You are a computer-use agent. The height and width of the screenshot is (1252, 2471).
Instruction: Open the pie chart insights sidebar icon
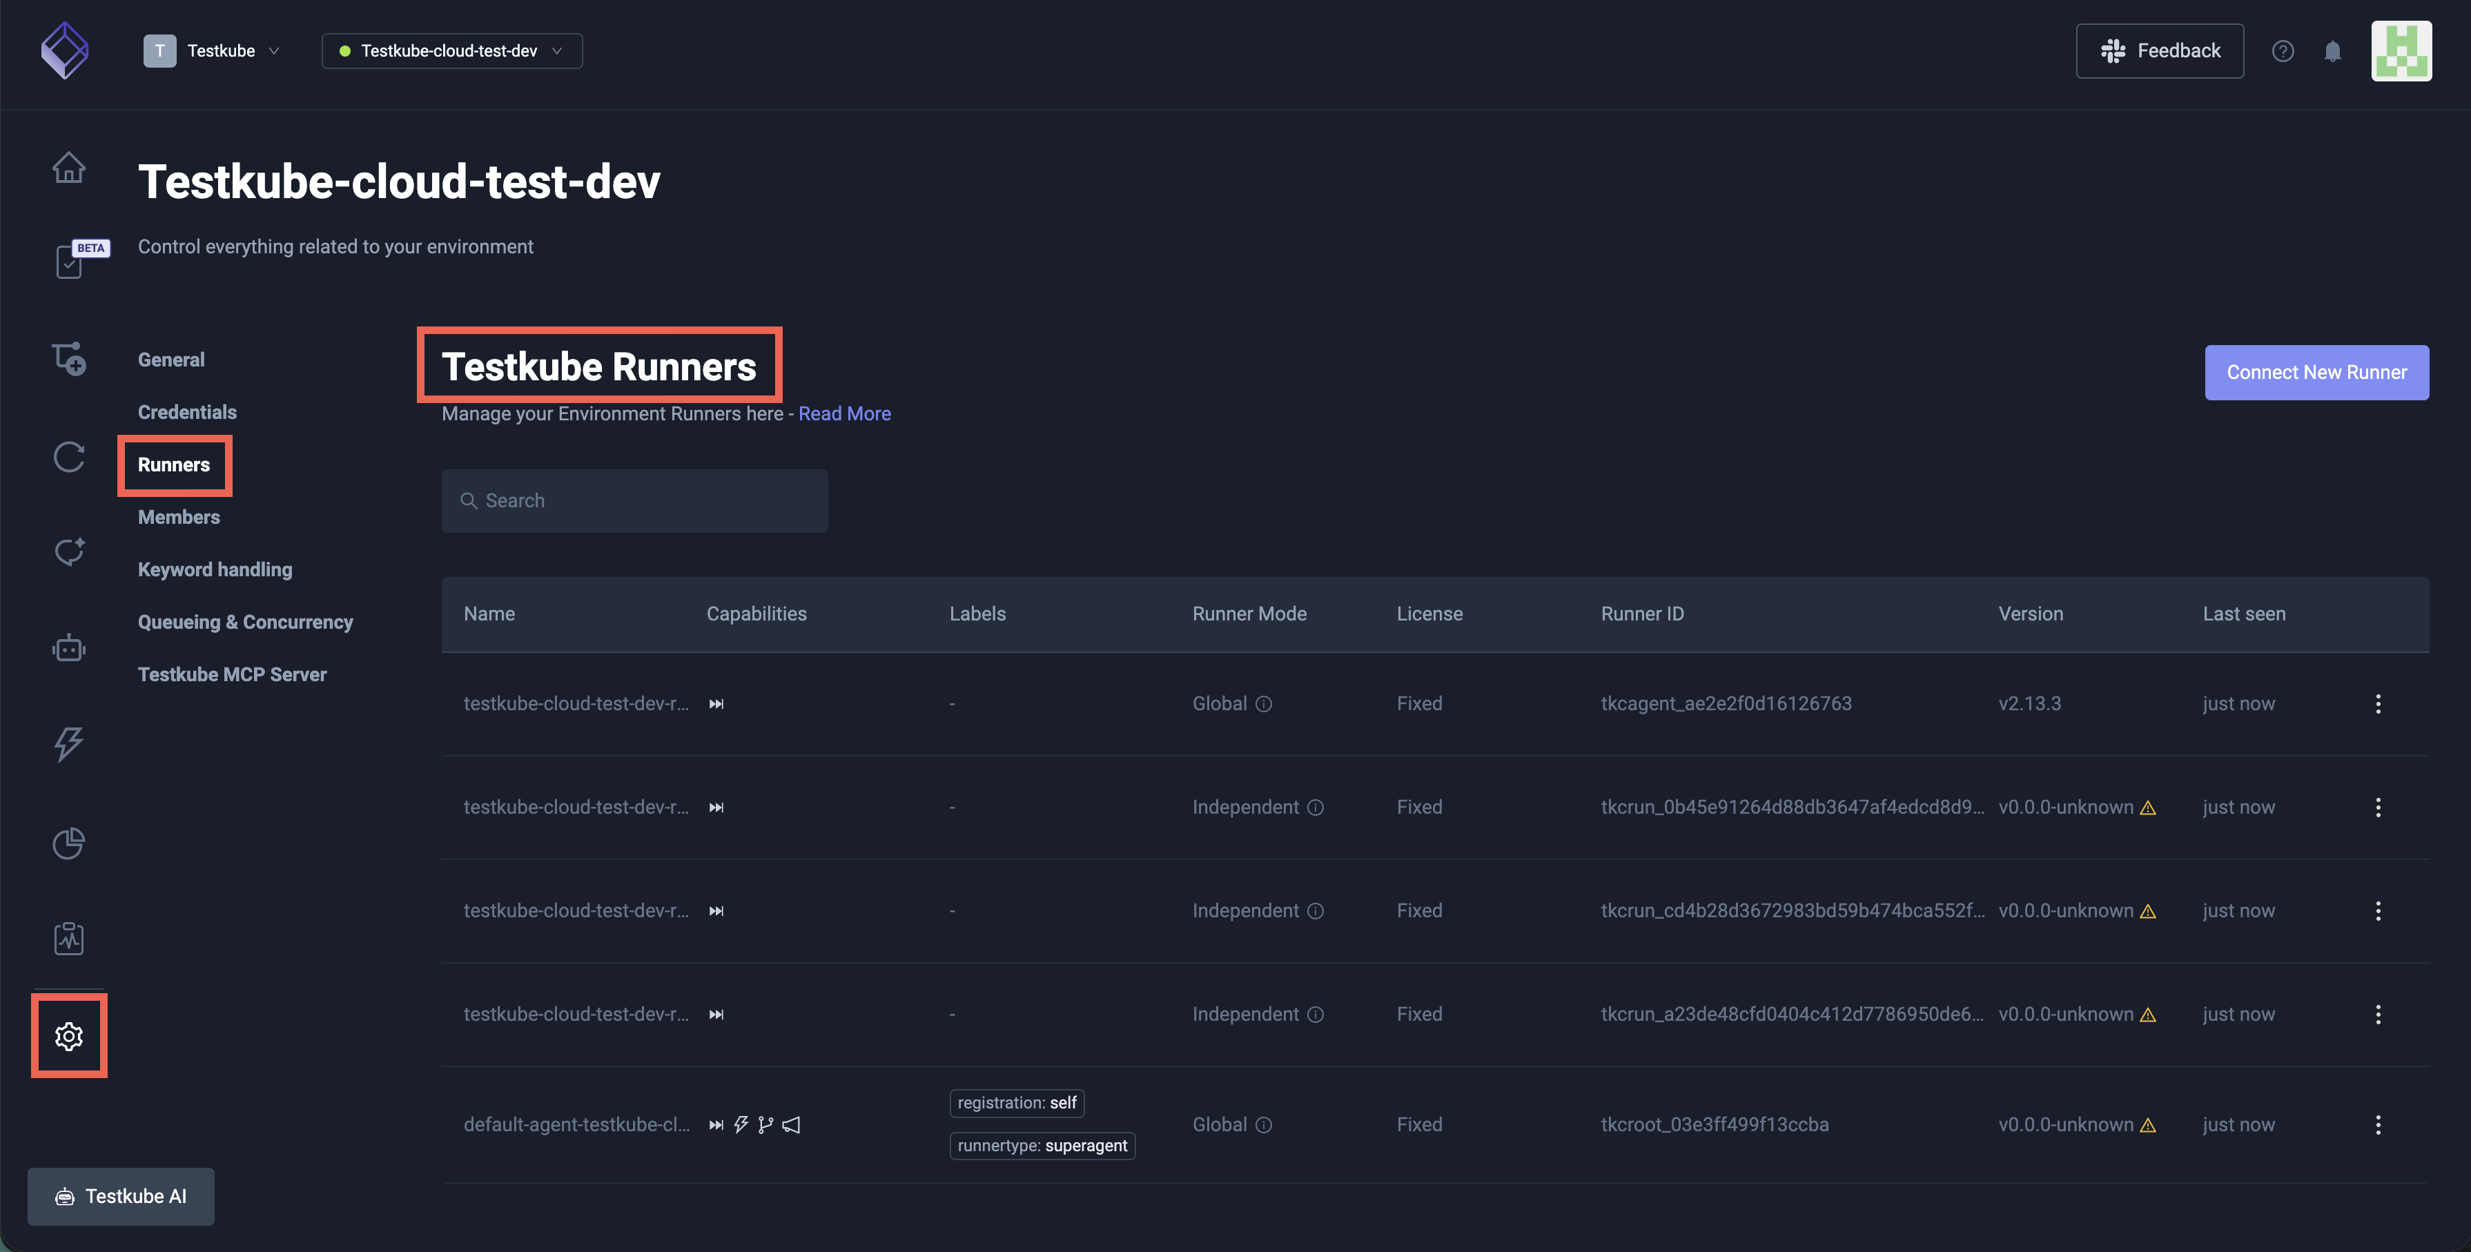click(x=68, y=842)
